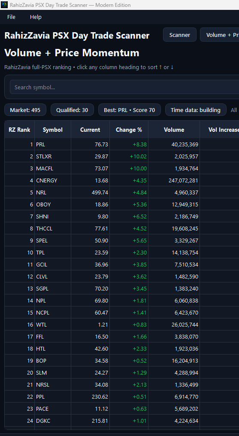Sort by Current column heading

[90, 130]
